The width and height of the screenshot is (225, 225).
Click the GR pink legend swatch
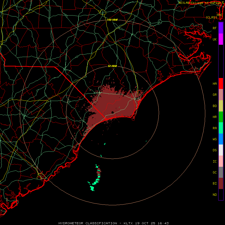click(x=221, y=95)
